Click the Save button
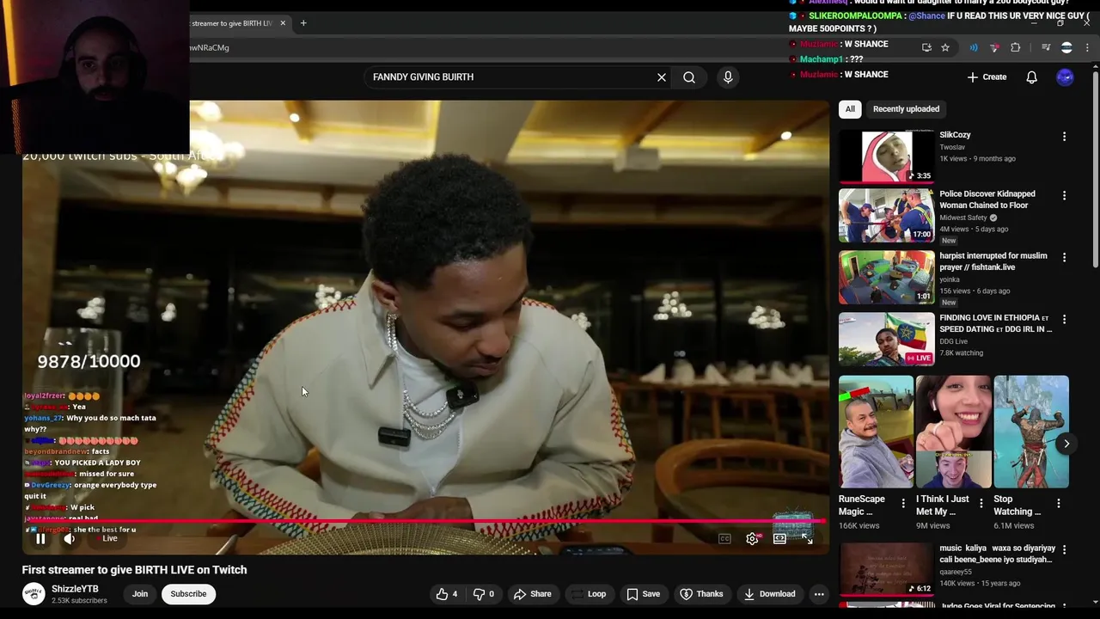 click(644, 594)
